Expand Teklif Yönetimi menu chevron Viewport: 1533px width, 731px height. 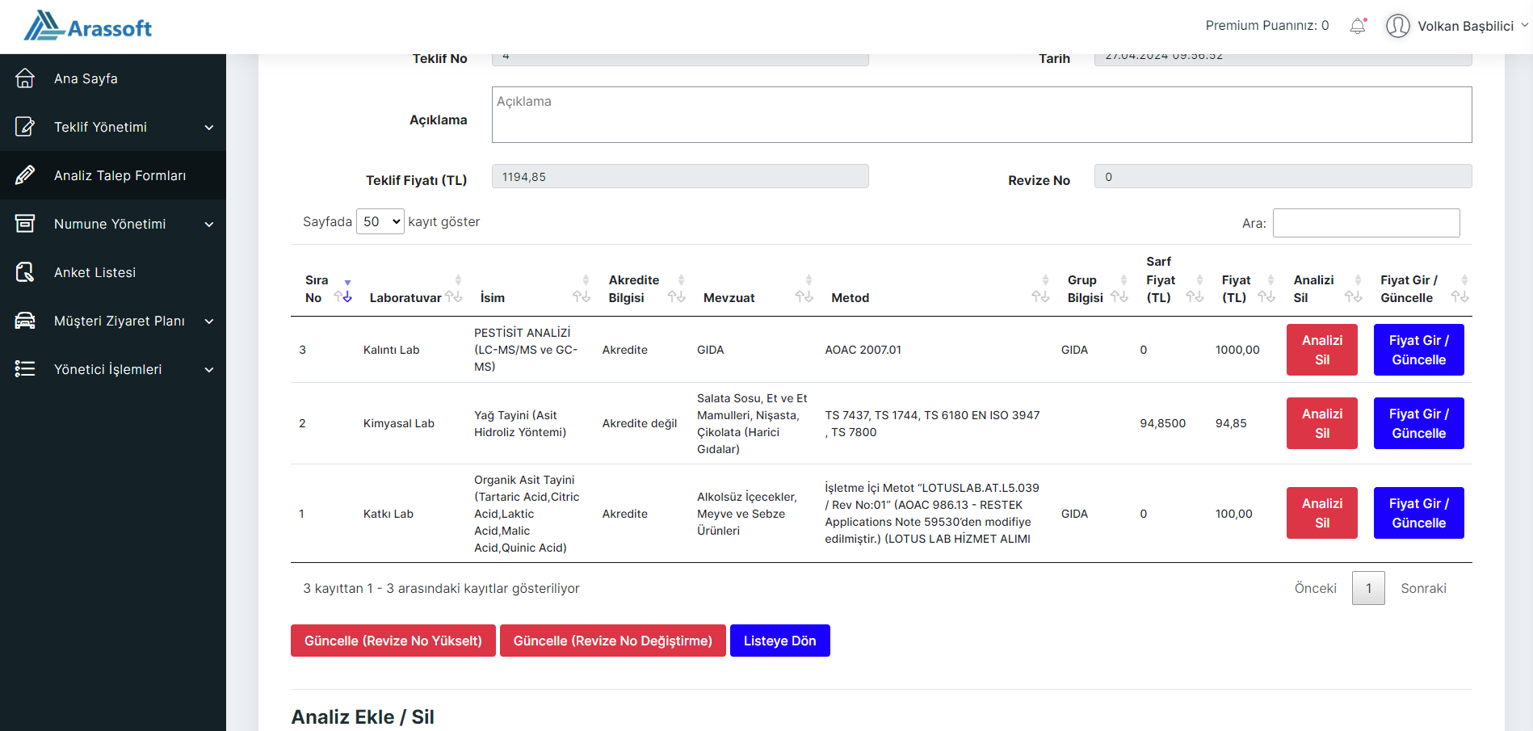click(209, 128)
